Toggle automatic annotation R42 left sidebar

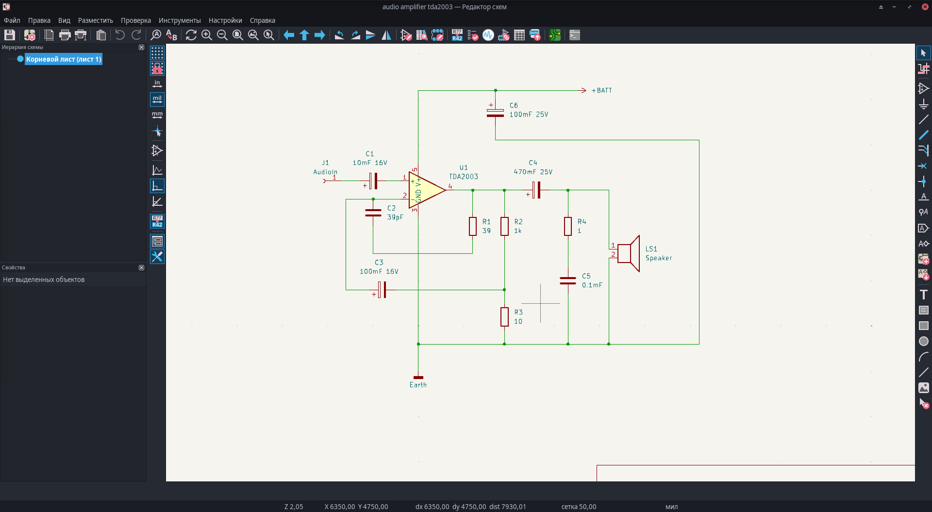point(157,221)
